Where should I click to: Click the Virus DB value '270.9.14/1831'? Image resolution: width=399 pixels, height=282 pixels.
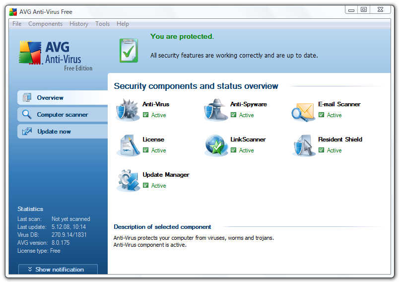pos(69,235)
